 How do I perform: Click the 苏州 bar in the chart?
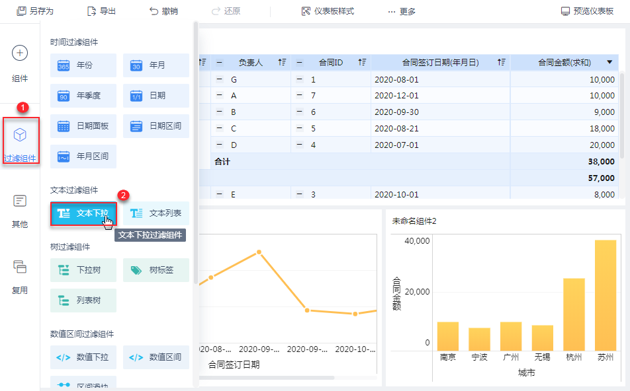click(x=606, y=295)
